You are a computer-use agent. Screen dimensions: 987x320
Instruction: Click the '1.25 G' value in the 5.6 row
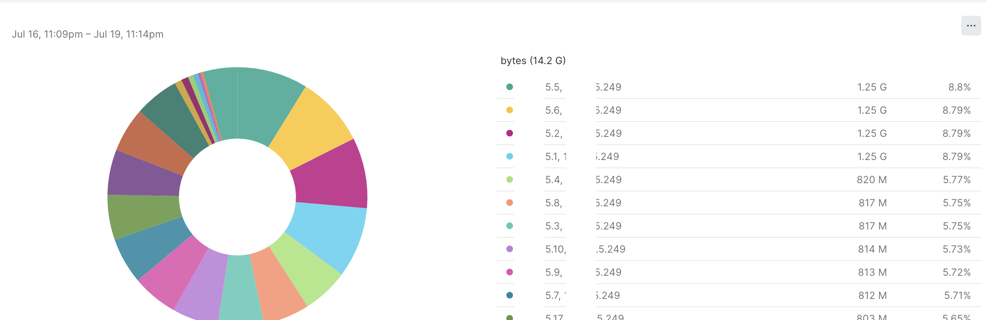872,110
